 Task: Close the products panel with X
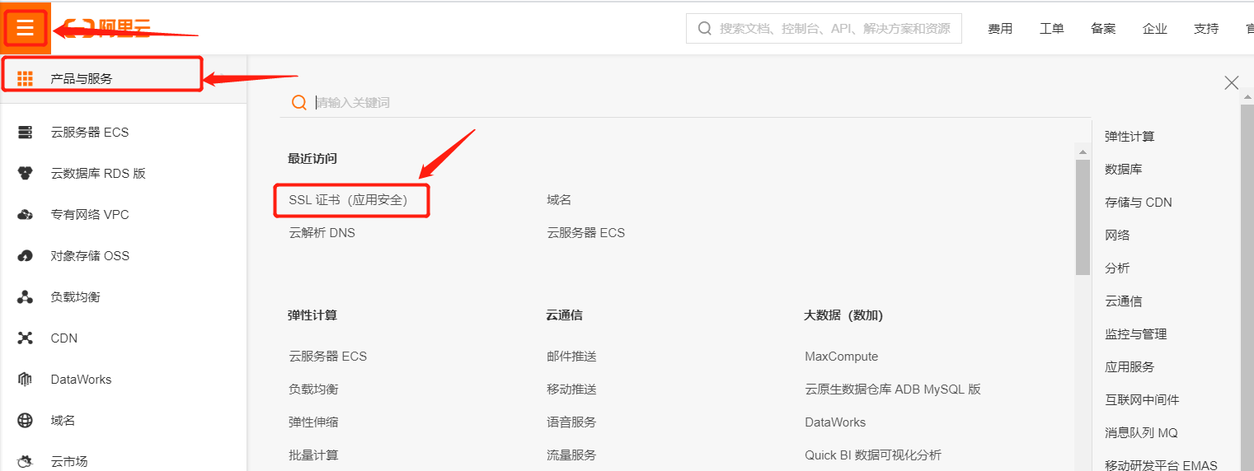pos(1232,82)
